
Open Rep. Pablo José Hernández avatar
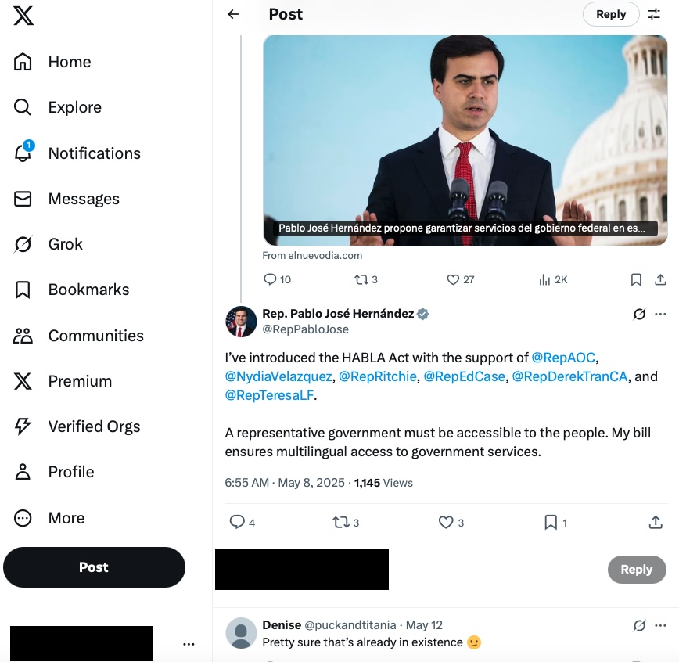[x=241, y=322]
